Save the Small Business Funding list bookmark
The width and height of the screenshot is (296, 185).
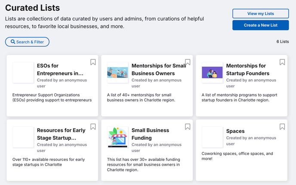click(x=188, y=126)
